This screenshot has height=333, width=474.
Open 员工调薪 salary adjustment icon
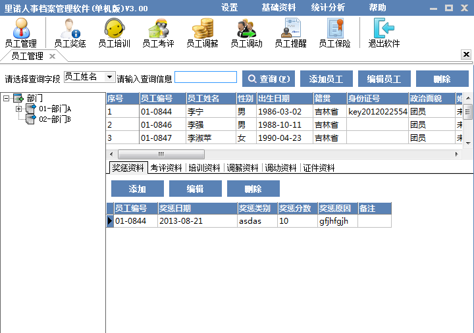pyautogui.click(x=202, y=32)
